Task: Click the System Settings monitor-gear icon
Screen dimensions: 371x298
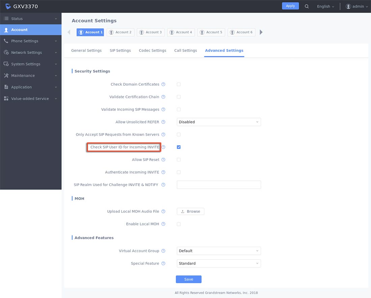Action: (6, 64)
